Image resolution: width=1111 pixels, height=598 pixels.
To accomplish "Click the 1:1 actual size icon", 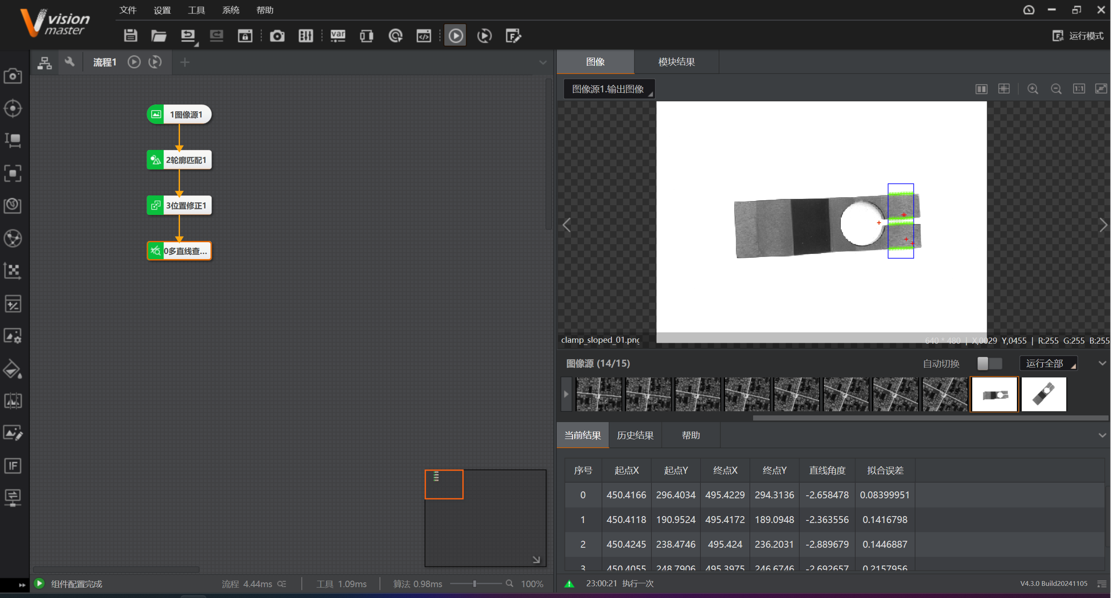I will [1078, 89].
